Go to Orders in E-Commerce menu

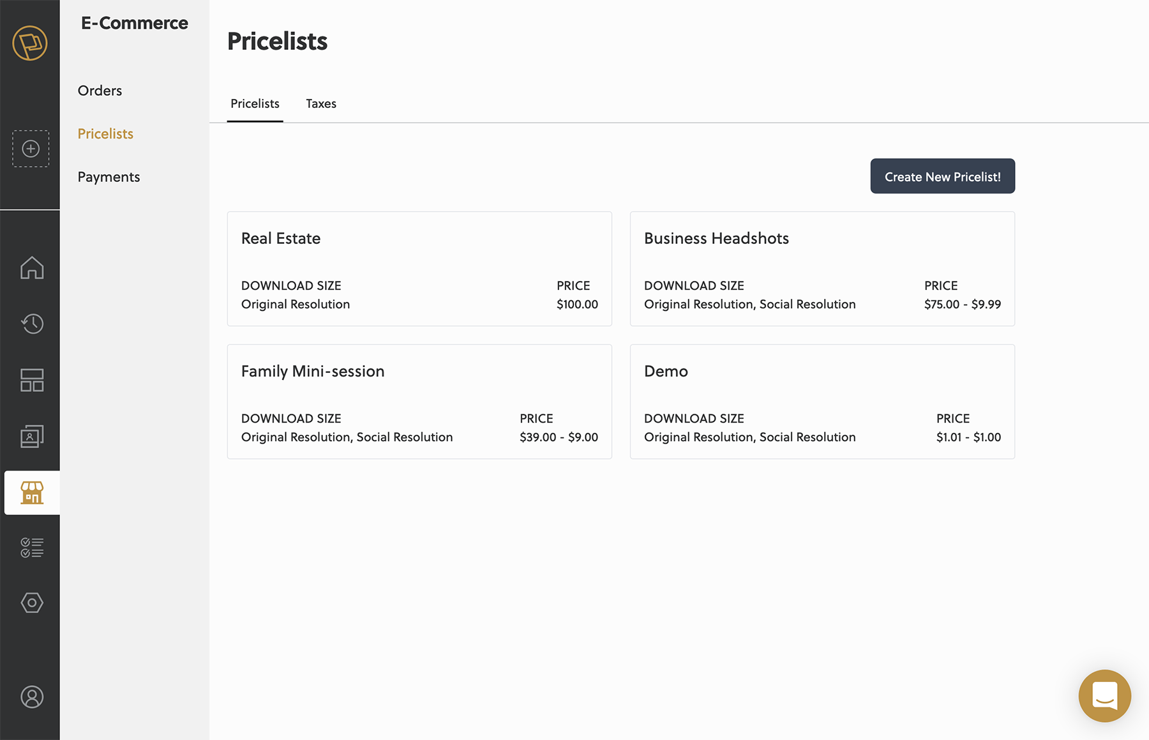coord(100,91)
